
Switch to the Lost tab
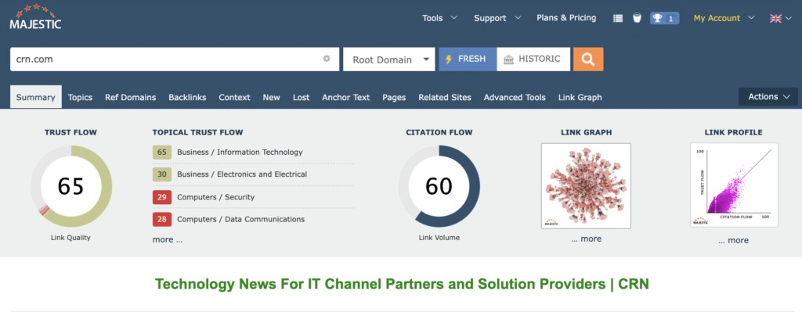click(302, 97)
